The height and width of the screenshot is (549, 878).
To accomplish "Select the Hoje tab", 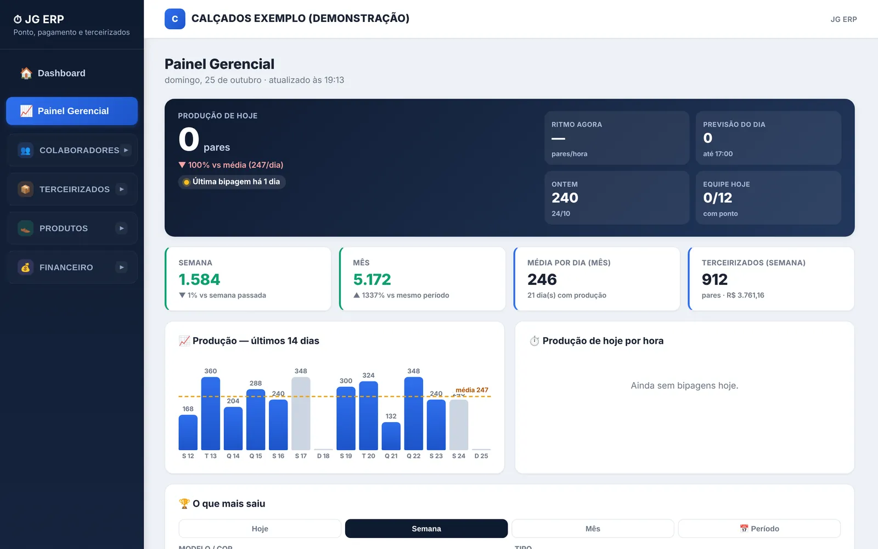I will click(260, 529).
